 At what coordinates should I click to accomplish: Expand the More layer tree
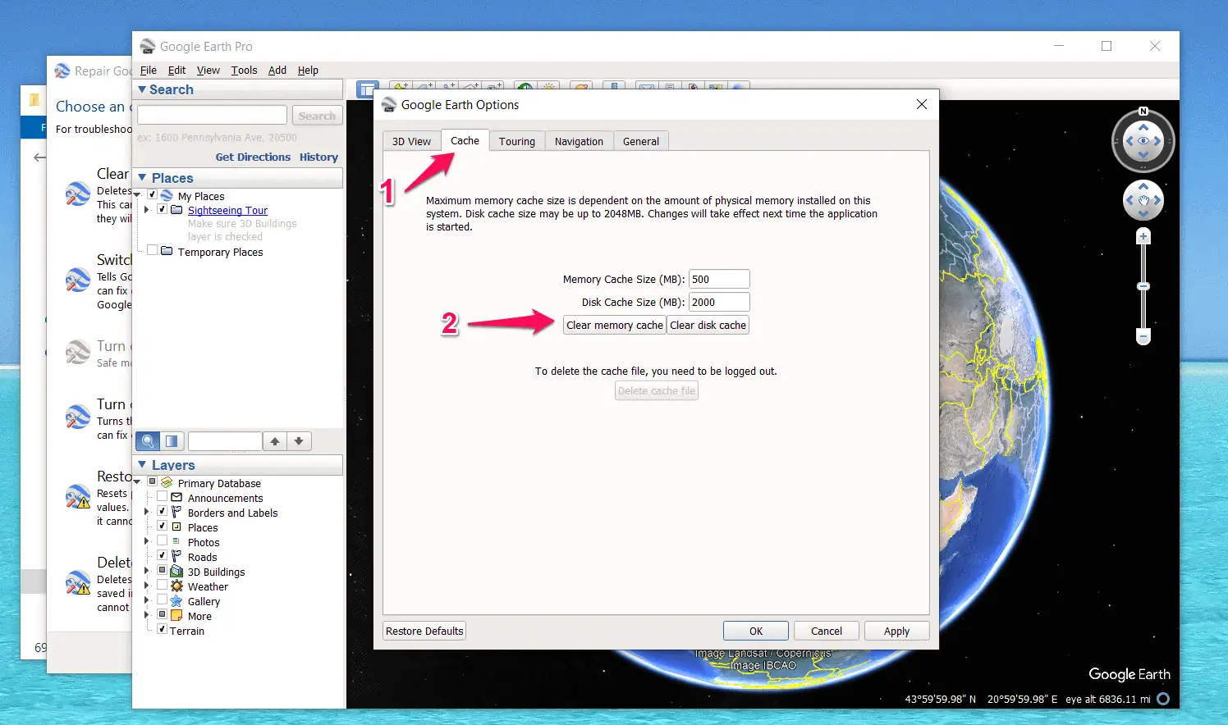click(147, 616)
